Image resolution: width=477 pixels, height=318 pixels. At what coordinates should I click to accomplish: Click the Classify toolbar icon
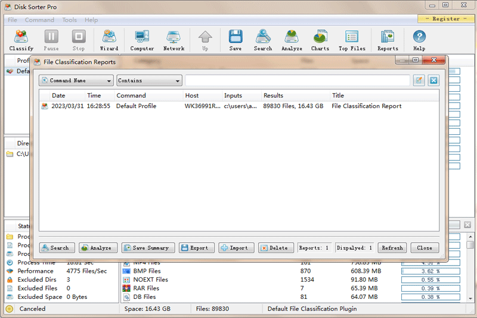(x=21, y=40)
